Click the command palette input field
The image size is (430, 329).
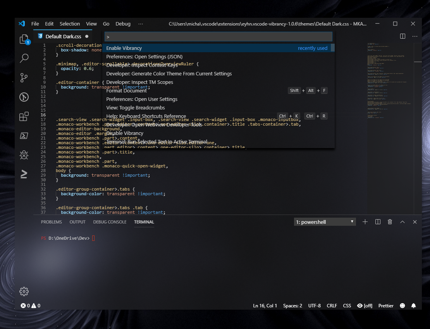click(218, 36)
